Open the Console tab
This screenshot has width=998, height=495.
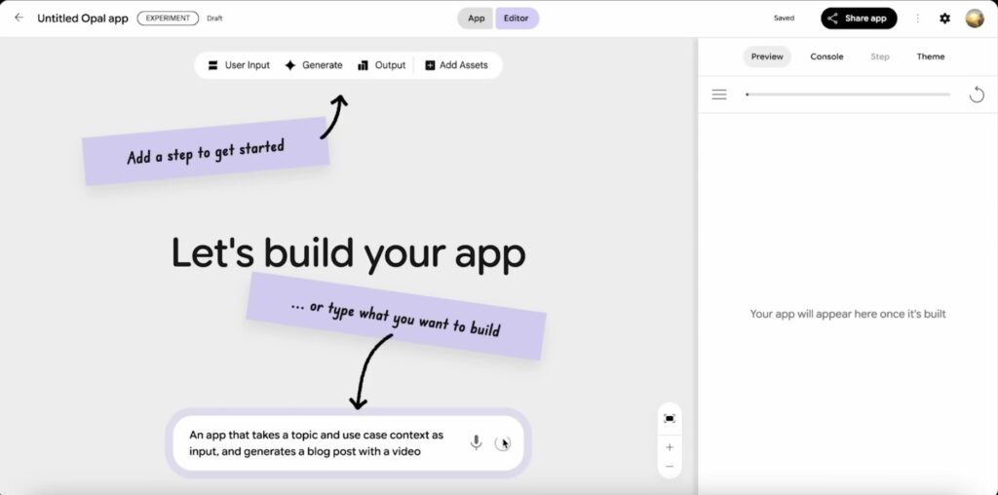[x=826, y=57]
